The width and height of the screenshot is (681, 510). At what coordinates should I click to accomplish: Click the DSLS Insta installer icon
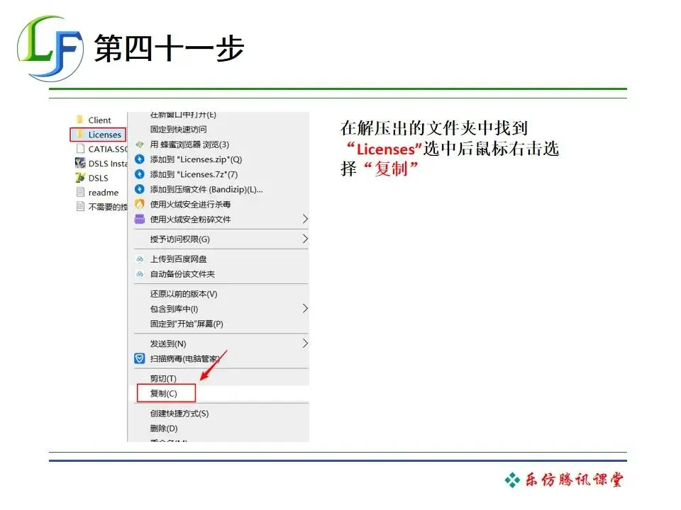point(80,163)
